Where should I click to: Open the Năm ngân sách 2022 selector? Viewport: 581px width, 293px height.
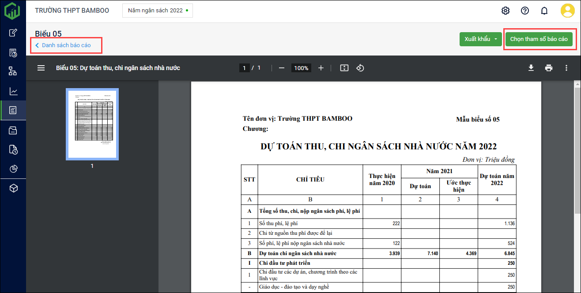158,11
